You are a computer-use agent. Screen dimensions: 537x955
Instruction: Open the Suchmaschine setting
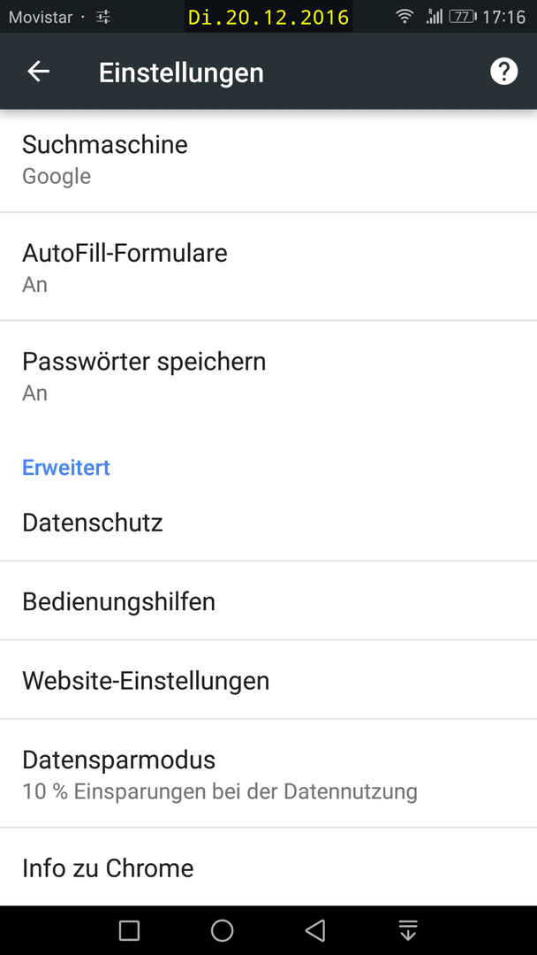pos(268,160)
